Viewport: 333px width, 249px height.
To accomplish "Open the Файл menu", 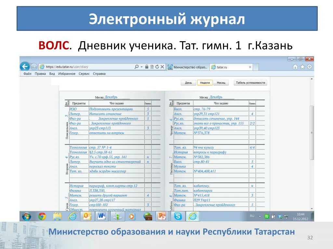I will coord(27,74).
